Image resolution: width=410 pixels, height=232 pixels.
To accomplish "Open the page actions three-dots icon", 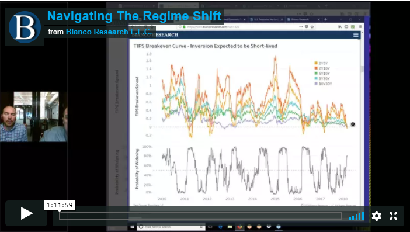I will point(301,27).
